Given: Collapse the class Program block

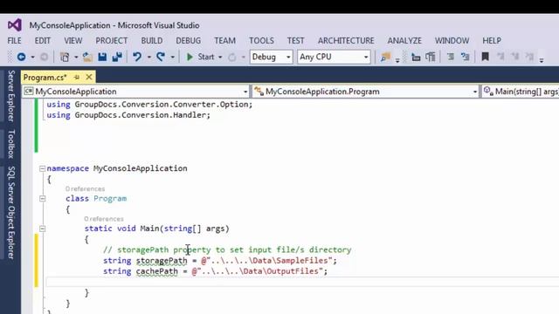Looking at the screenshot, I should (x=42, y=199).
